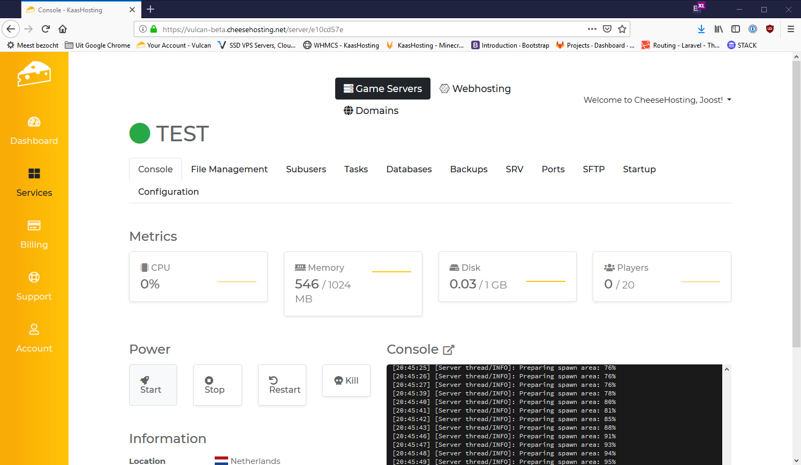Bookmark this page with the star icon

[622, 29]
